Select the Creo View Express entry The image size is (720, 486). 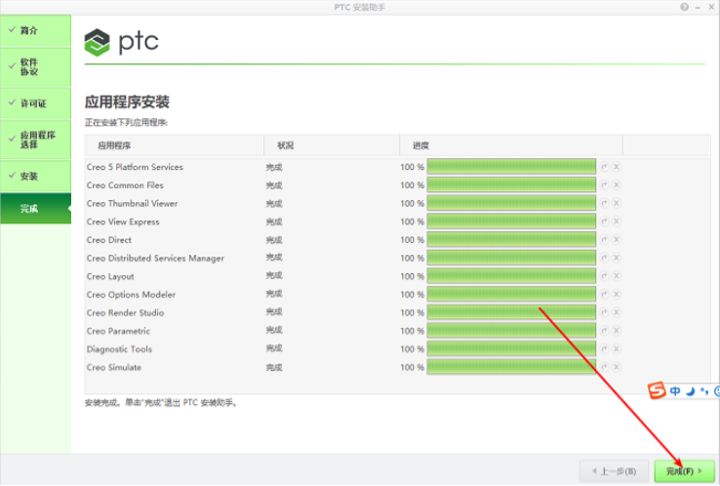point(123,222)
